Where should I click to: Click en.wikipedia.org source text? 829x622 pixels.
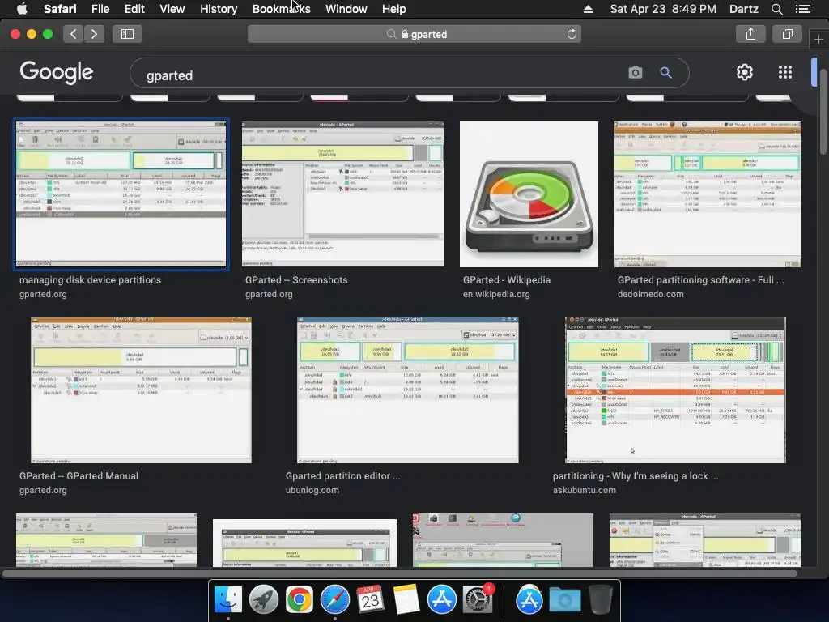tap(496, 294)
